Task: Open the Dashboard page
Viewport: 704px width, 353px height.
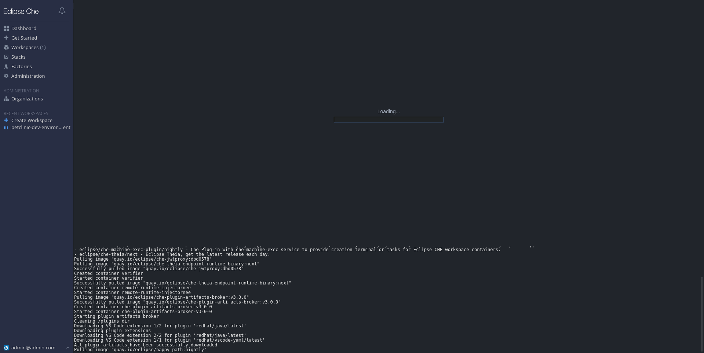Action: pyautogui.click(x=24, y=28)
